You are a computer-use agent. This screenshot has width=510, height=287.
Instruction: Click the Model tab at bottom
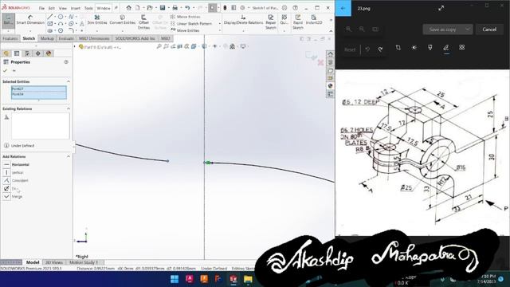click(x=33, y=262)
